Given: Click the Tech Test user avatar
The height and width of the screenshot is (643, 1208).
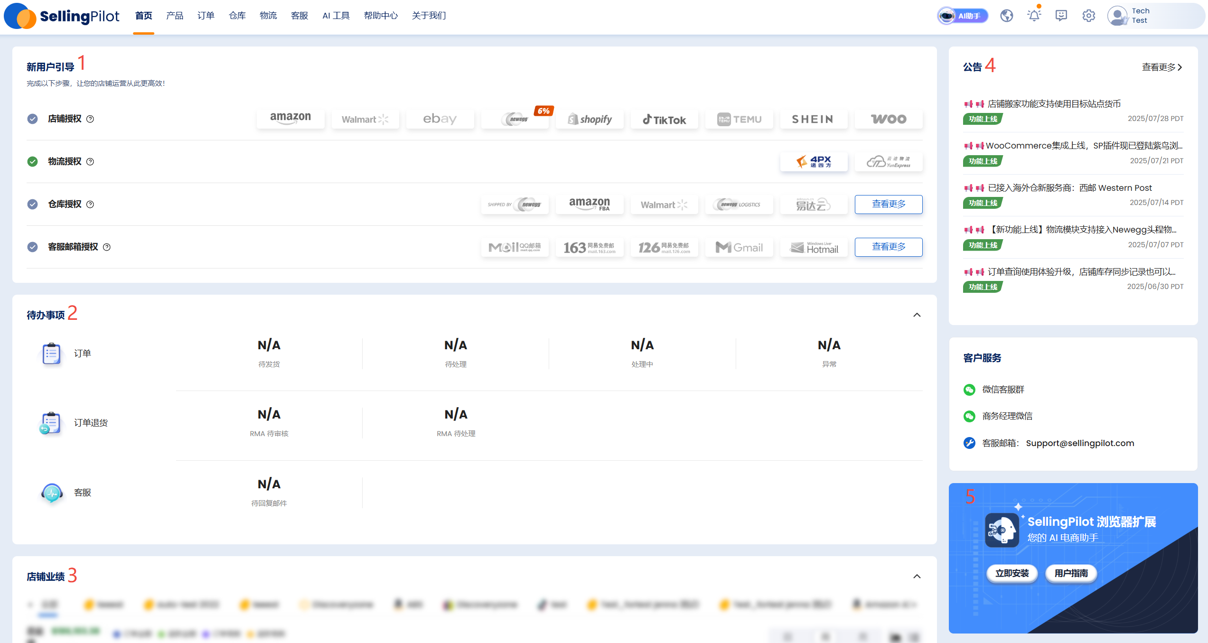Looking at the screenshot, I should tap(1118, 16).
